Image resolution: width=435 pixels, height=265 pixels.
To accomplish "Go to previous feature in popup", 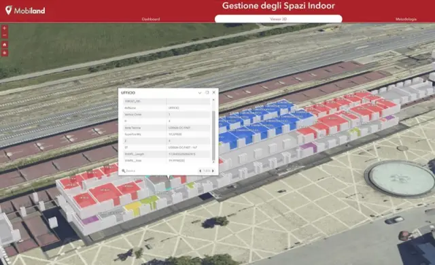I will [201, 171].
